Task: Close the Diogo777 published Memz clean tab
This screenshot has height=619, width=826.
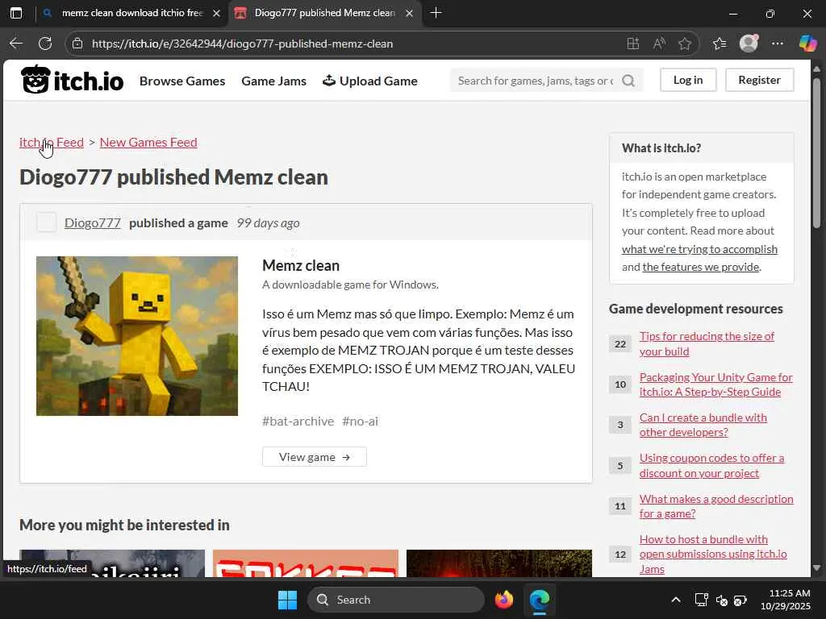Action: (409, 13)
